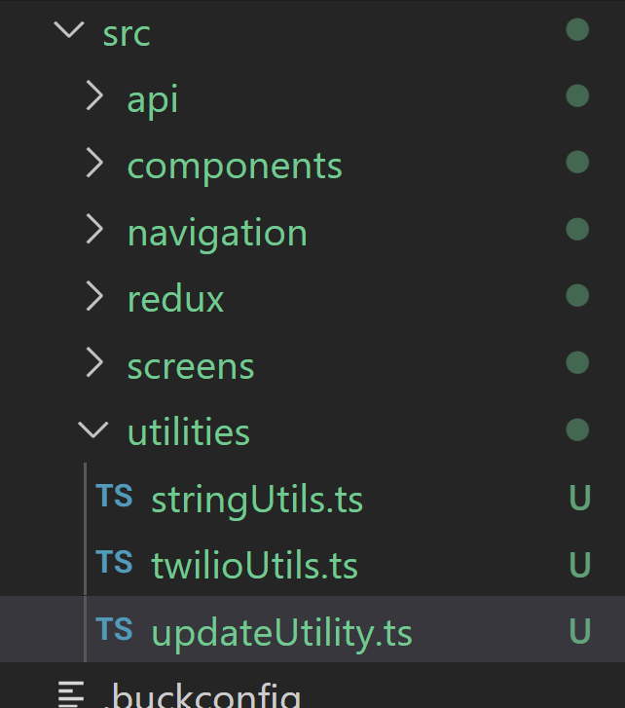Select the redux folder label
Viewport: 625px width, 708px height.
pyautogui.click(x=175, y=299)
